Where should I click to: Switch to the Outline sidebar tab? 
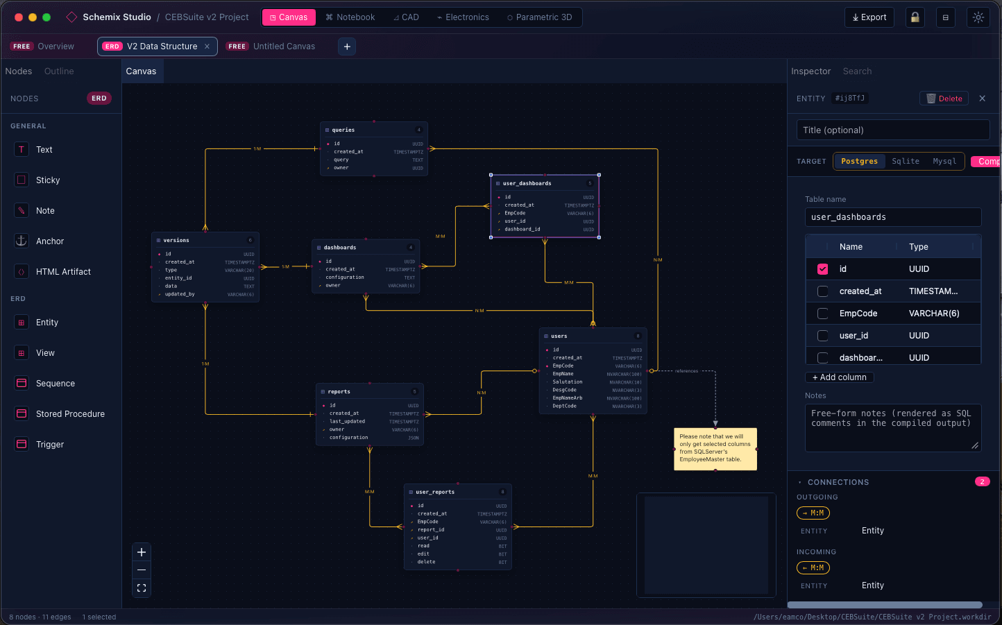click(59, 71)
